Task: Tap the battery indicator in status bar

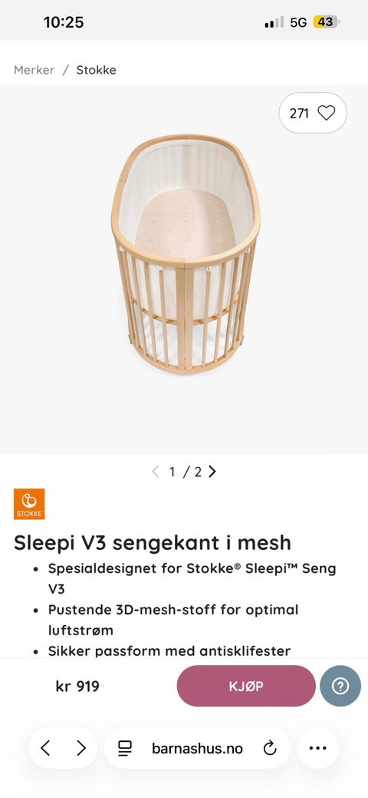Action: click(x=326, y=22)
